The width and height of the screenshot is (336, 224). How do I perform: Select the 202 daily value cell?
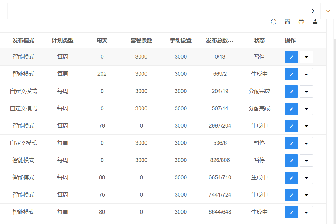[x=102, y=74]
